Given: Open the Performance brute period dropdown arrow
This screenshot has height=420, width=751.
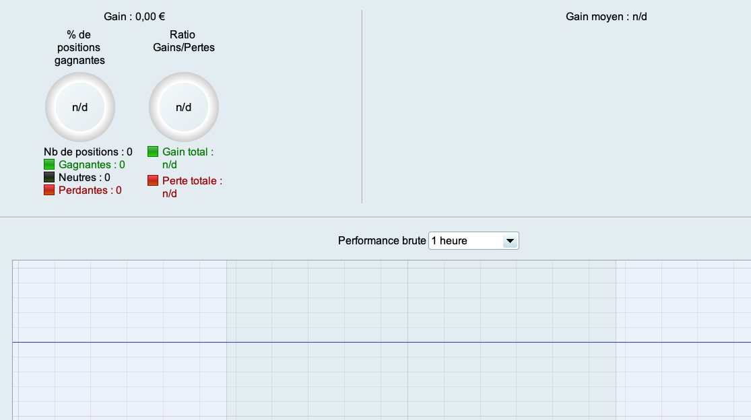Looking at the screenshot, I should point(510,240).
